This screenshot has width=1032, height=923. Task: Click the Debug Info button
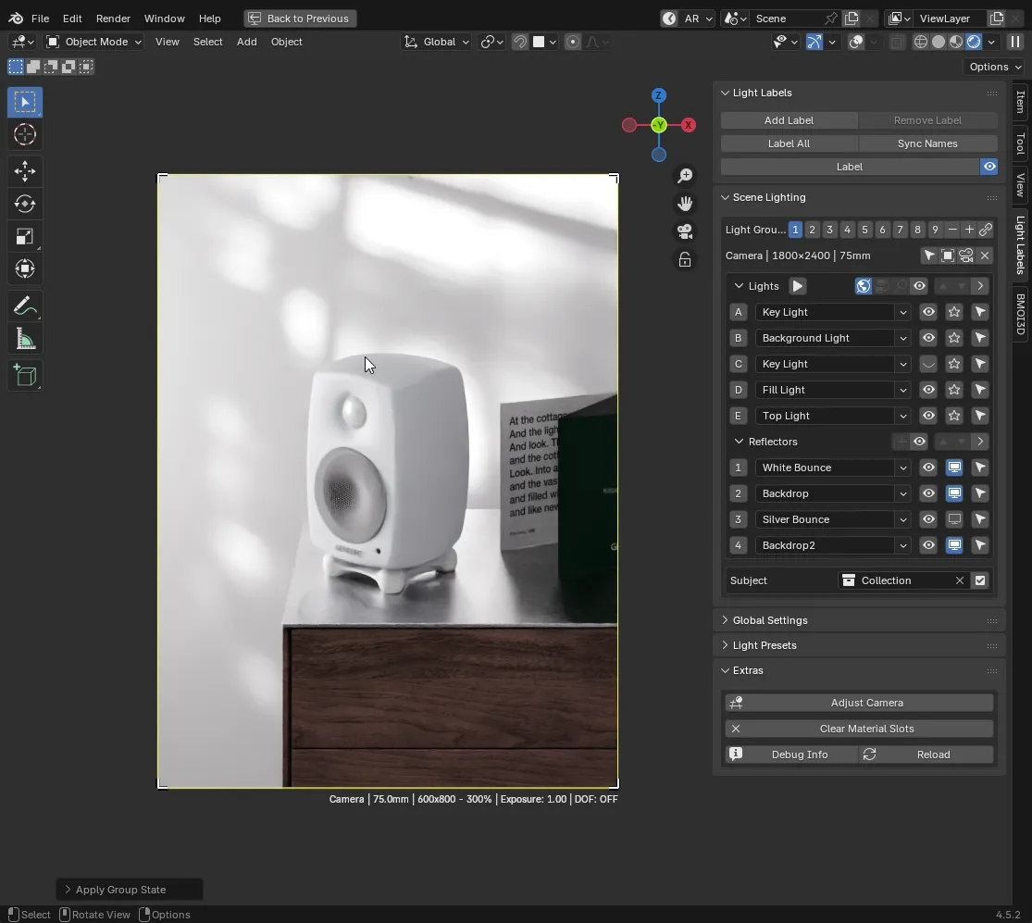click(791, 755)
